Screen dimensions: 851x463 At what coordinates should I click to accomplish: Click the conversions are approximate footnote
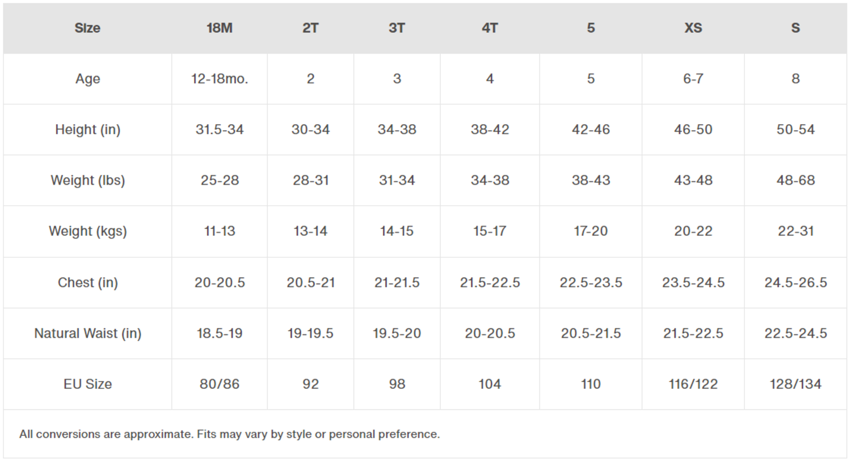pyautogui.click(x=229, y=434)
